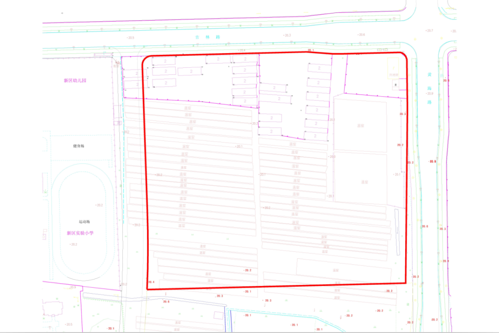The height and width of the screenshot is (333, 499).
Task: Click the 20.9 elevation point beside 黄海路
Action: coord(430,94)
